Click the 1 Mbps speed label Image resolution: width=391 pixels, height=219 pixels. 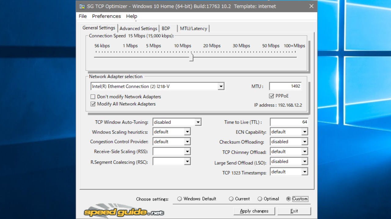click(x=130, y=46)
